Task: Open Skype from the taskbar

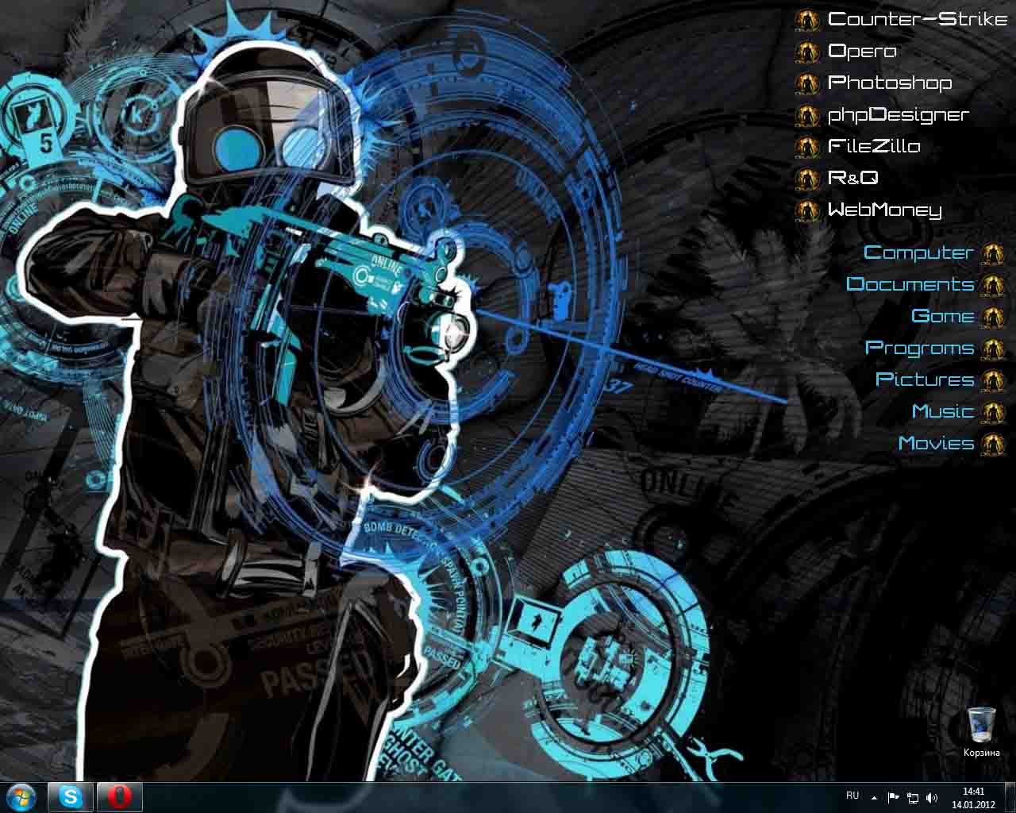Action: tap(71, 796)
